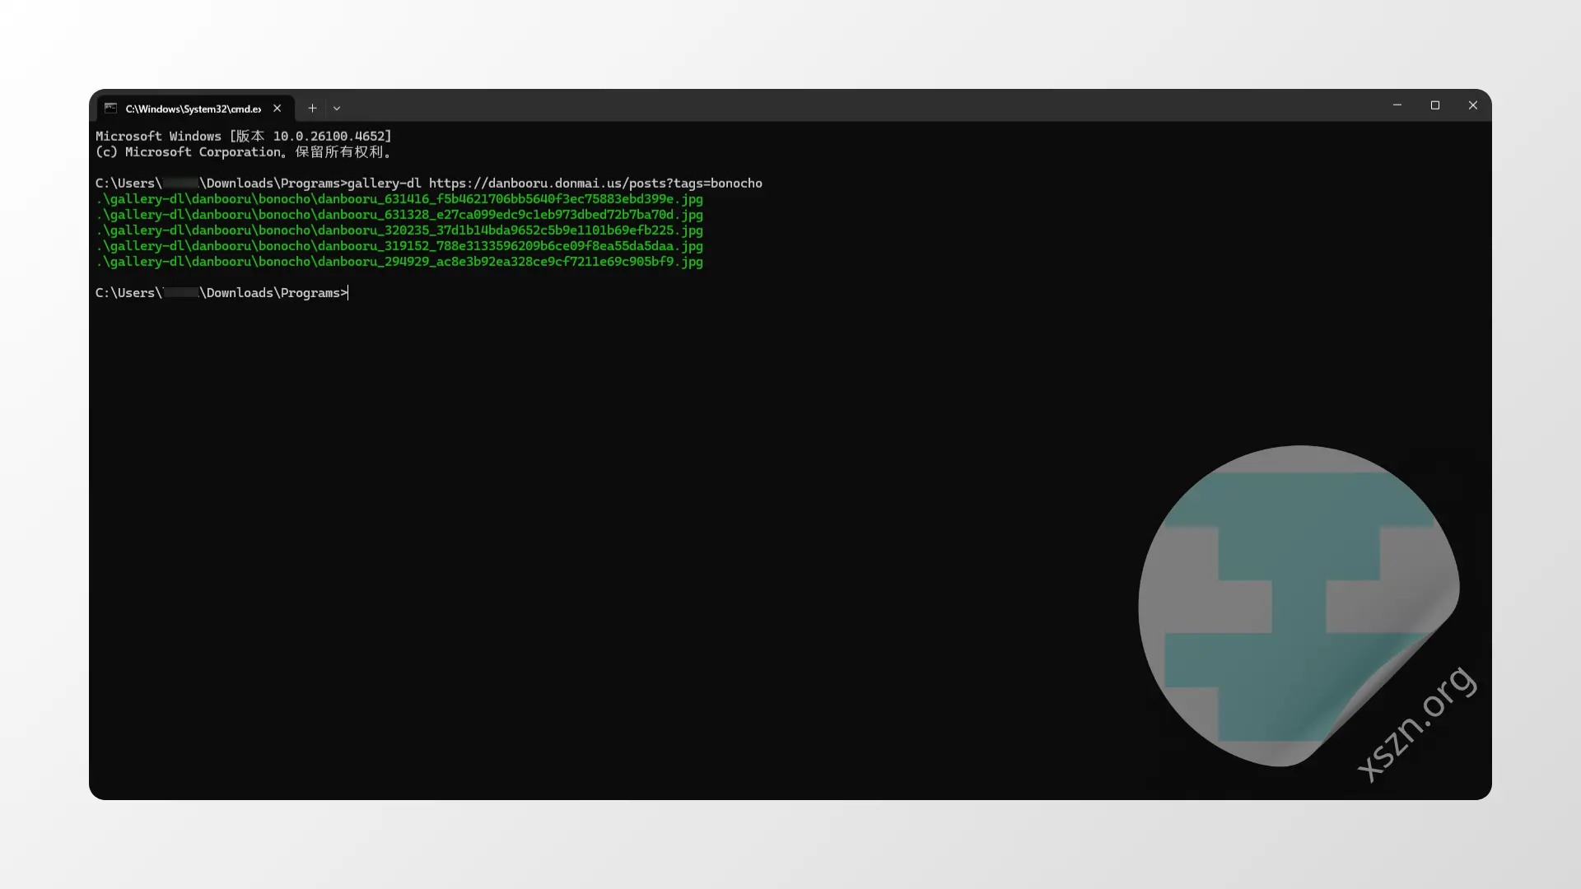The height and width of the screenshot is (889, 1581).
Task: Select the cmd.exe terminal tab
Action: point(195,108)
